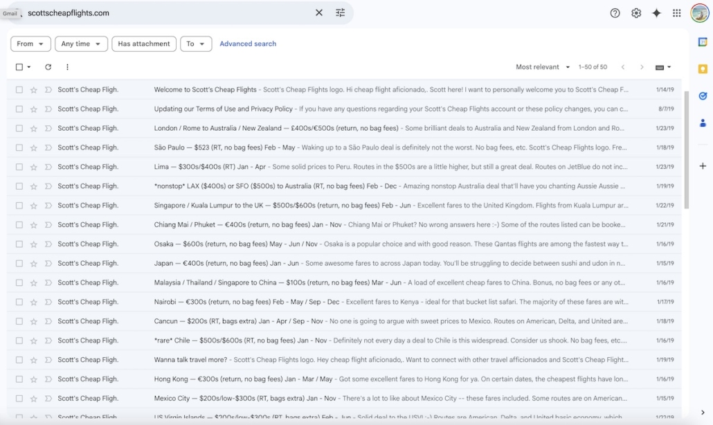This screenshot has height=425, width=713.
Task: Open the Most relevant sort dropdown
Action: tap(543, 67)
